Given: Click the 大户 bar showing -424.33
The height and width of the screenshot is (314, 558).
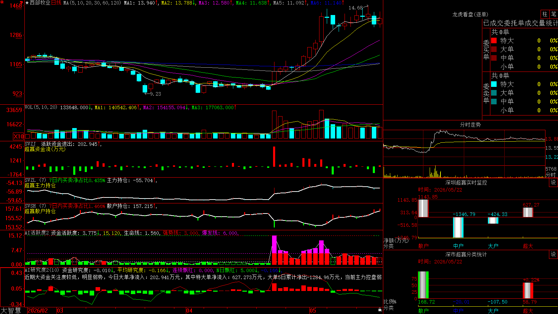Looking at the screenshot, I should pyautogui.click(x=493, y=220).
